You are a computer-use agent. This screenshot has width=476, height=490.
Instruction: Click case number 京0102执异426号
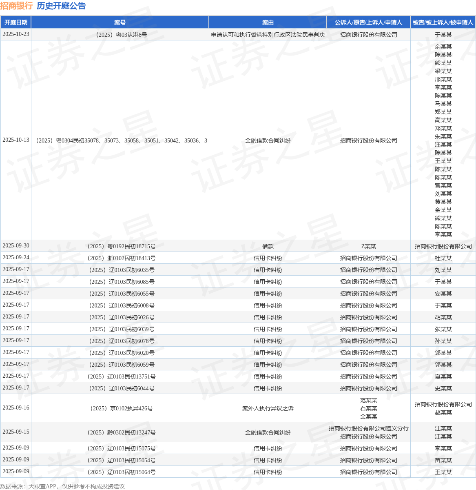point(120,408)
